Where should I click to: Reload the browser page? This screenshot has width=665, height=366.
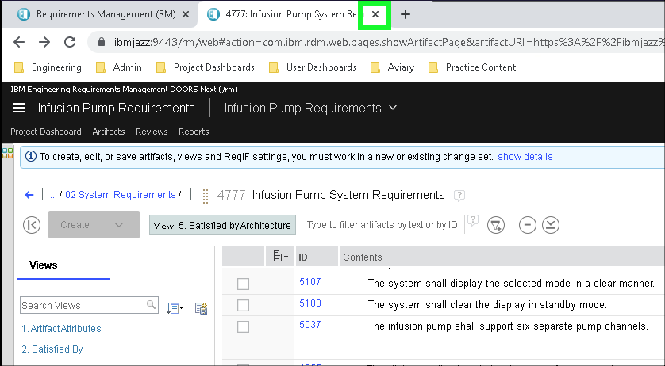[x=70, y=42]
